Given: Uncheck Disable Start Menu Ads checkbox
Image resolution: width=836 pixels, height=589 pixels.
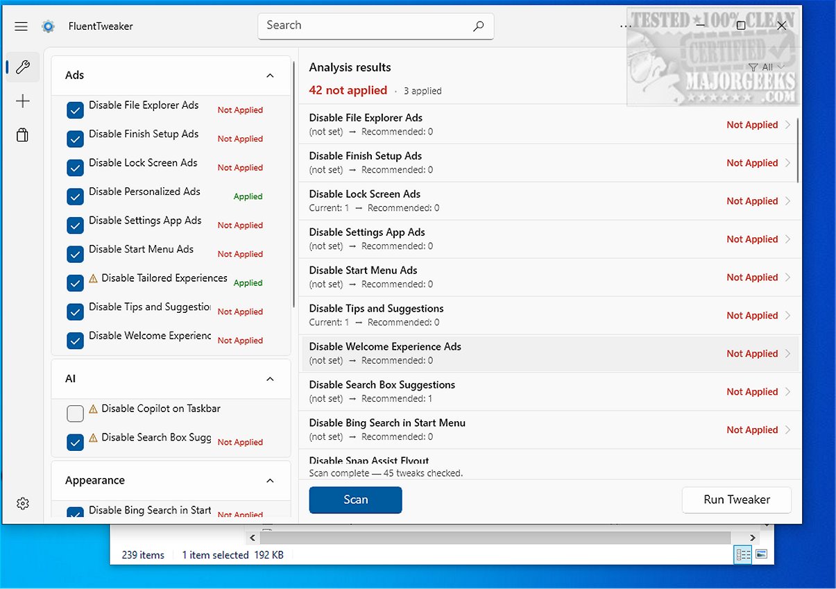Looking at the screenshot, I should [x=76, y=255].
